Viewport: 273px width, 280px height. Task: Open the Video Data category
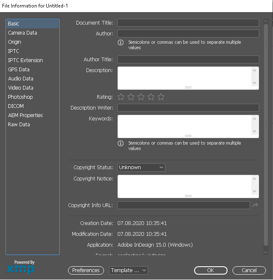tap(33, 88)
